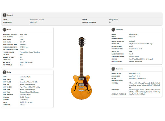The height and width of the screenshot is (121, 165).
Task: Click the Hardware section icon
Action: 113,30
